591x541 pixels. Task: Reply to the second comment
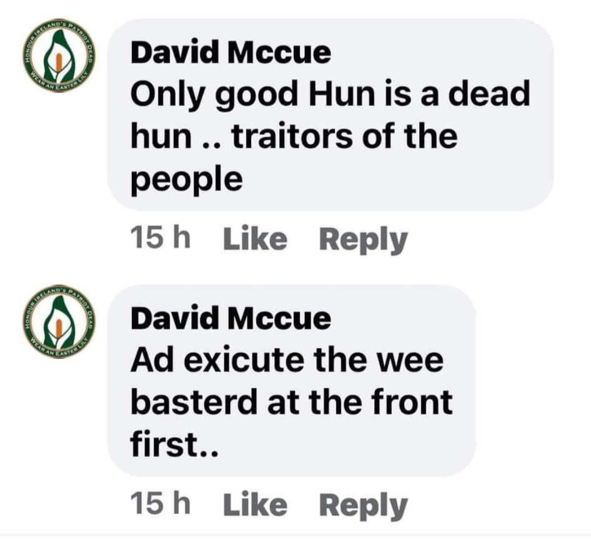(363, 506)
